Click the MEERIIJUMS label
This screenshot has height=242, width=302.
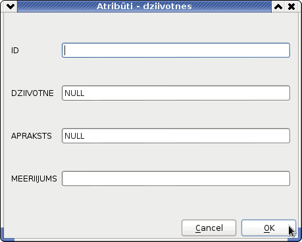coord(34,179)
